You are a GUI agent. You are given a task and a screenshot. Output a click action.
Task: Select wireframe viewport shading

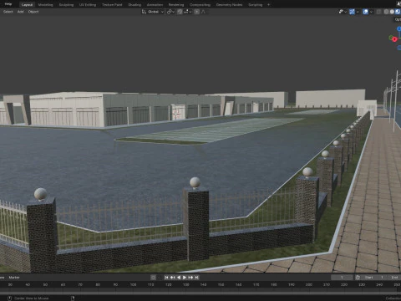(386, 12)
